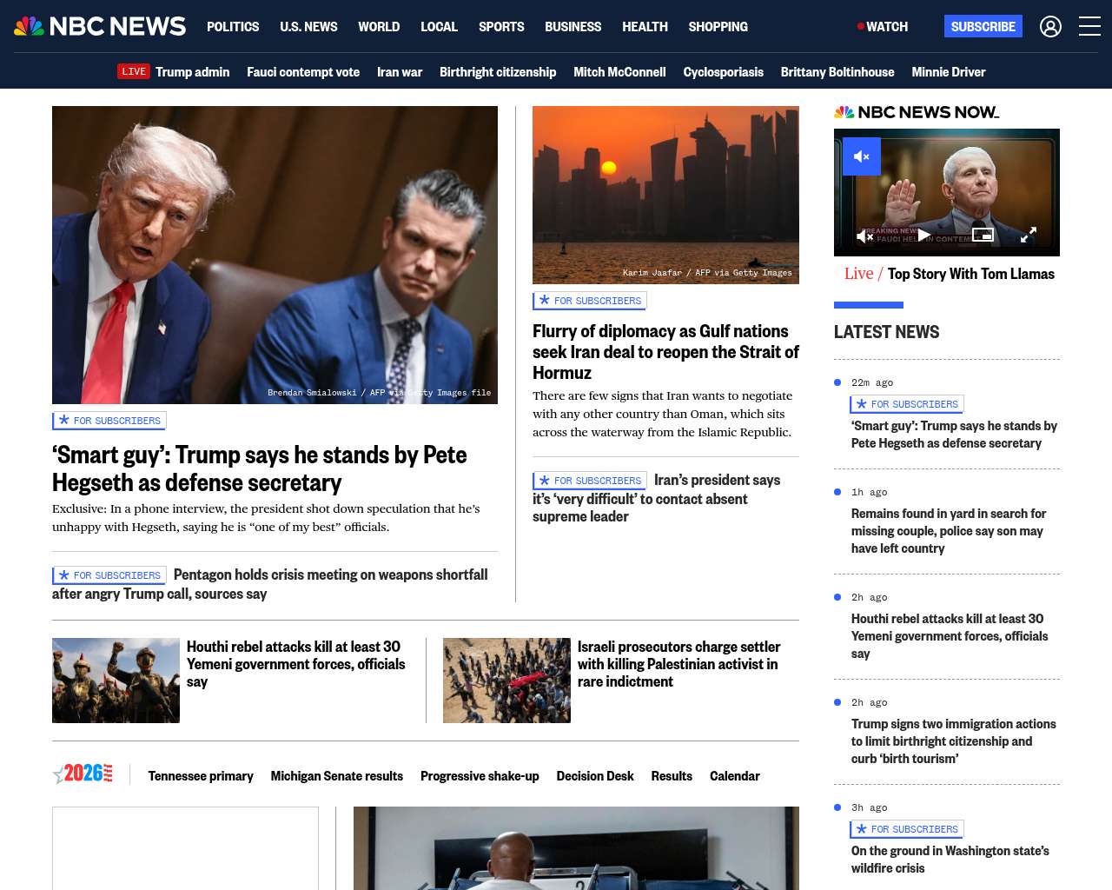Select the Progressive shake-up tab
Image resolution: width=1112 pixels, height=890 pixels.
tap(480, 776)
